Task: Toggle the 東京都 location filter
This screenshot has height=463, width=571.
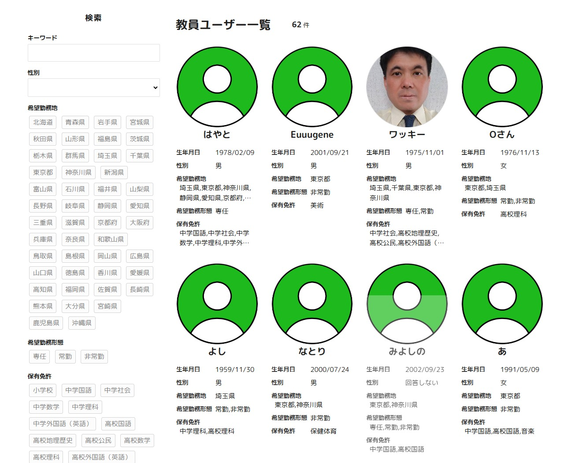Action: (43, 173)
